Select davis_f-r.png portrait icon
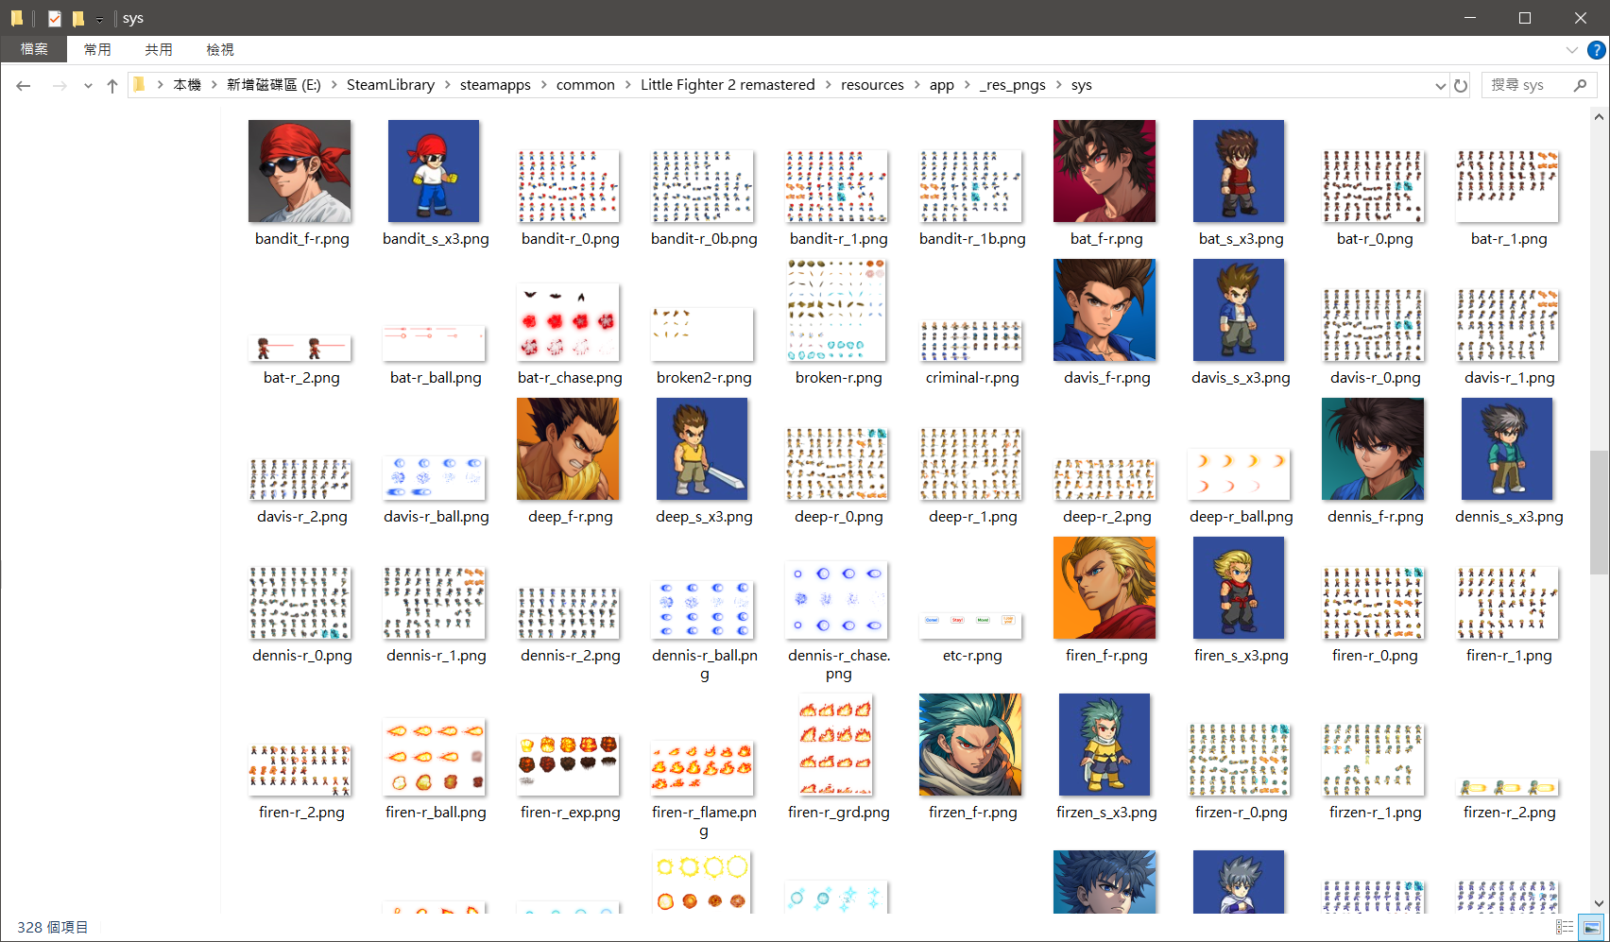1610x942 pixels. point(1105,310)
